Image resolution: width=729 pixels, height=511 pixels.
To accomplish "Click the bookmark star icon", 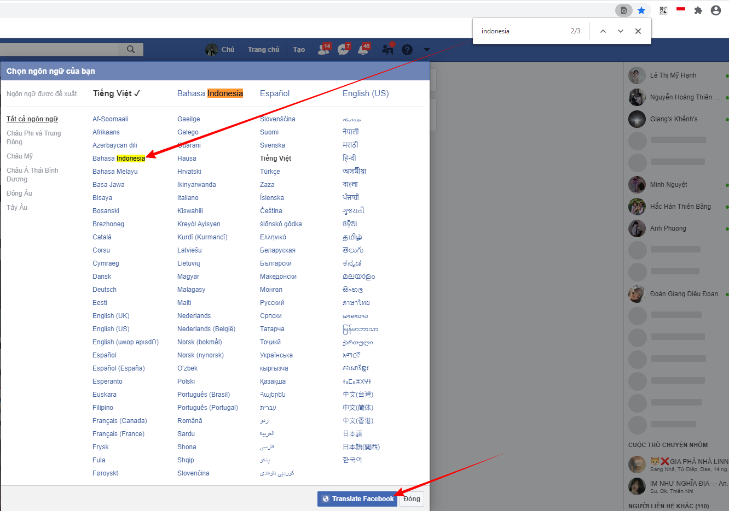I will click(641, 10).
